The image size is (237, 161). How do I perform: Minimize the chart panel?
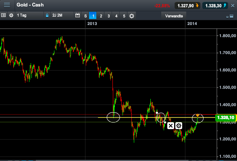(227, 17)
